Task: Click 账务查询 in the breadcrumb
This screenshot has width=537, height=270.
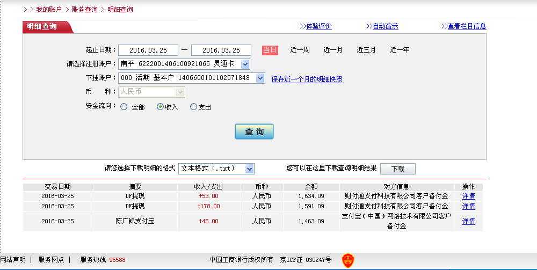Action: pyautogui.click(x=85, y=10)
